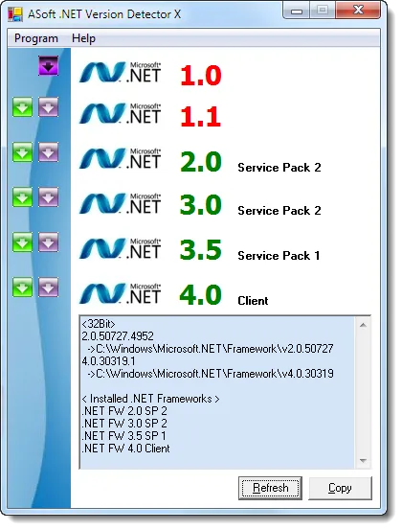Click the purple download arrow beside .NET 2.0
The width and height of the screenshot is (402, 530).
(48, 151)
